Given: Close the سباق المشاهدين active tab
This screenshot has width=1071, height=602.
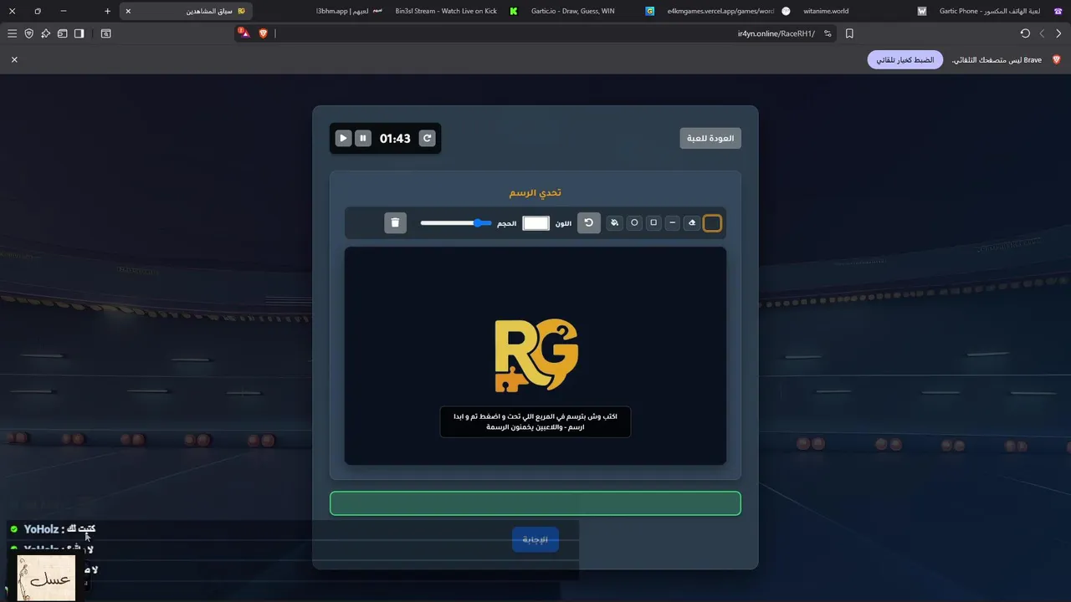Looking at the screenshot, I should point(128,11).
